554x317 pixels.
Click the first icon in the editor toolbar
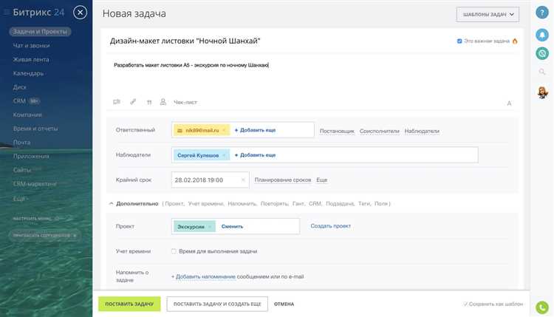coord(117,102)
